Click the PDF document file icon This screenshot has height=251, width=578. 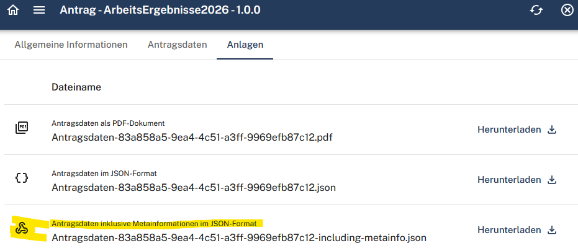tap(22, 128)
